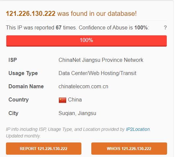Click the REPORT 121.226.130.222 button
The width and height of the screenshot is (176, 157).
[x=44, y=149]
